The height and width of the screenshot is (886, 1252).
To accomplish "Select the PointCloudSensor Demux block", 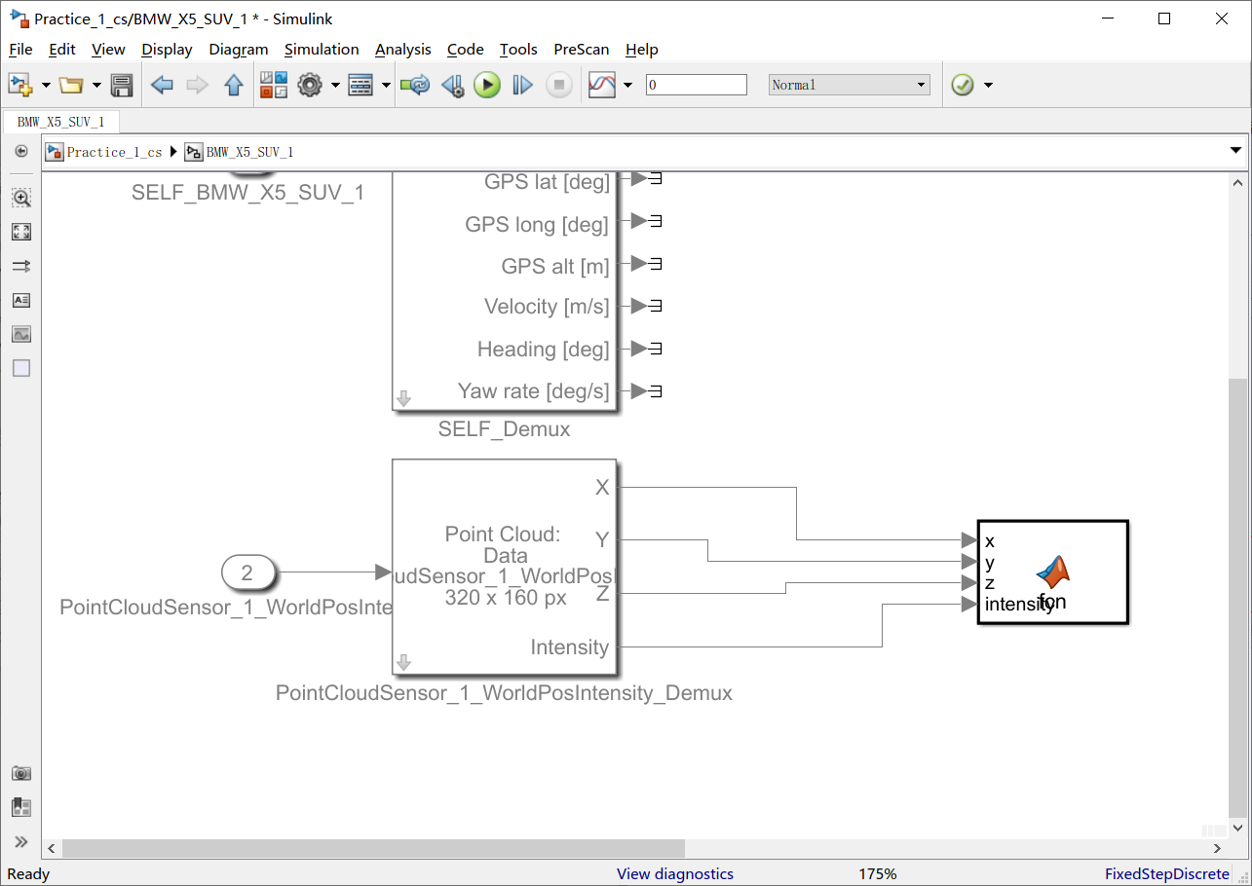I will [504, 567].
